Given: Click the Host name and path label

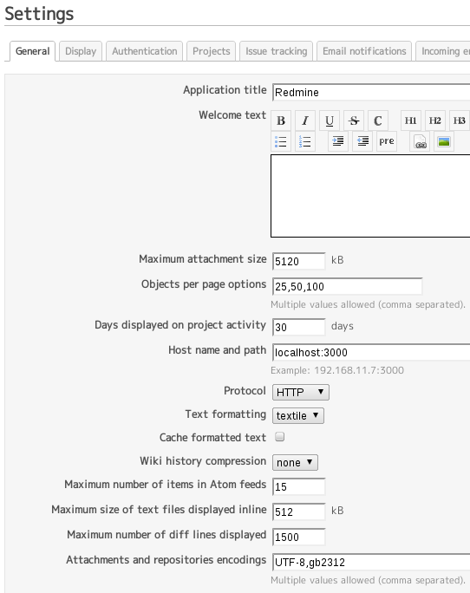Looking at the screenshot, I should tap(217, 350).
